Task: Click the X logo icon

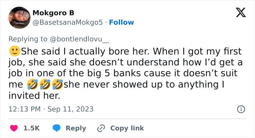Action: (x=241, y=12)
